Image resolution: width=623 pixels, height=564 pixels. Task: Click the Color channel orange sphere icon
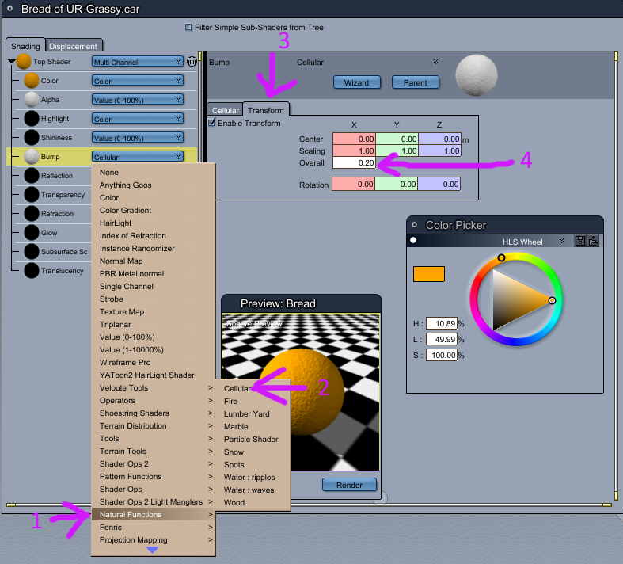click(32, 80)
